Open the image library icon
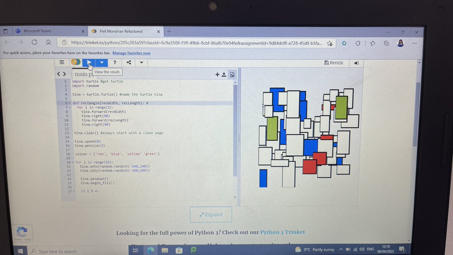The width and height of the screenshot is (453, 255). click(232, 75)
